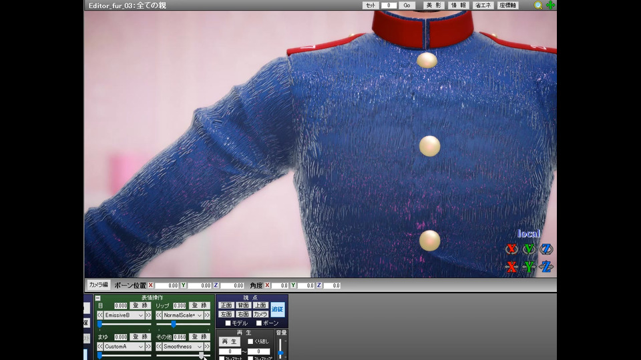Viewport: 641px width, 360px height.
Task: Click the X rotation axis icon
Action: [511, 249]
